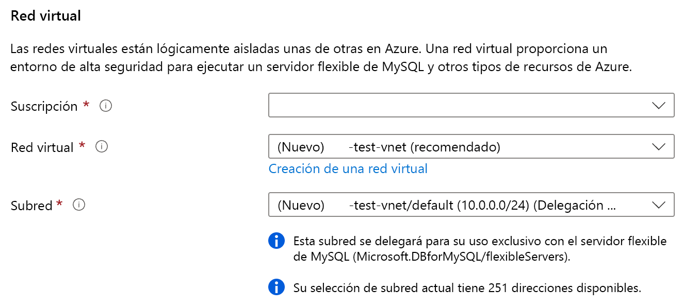Click the info icon next to Suscripción
Screen dimensions: 683x306
(x=106, y=106)
